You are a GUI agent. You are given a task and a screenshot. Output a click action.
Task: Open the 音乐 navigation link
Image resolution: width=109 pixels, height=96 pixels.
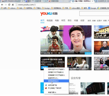click(70, 20)
